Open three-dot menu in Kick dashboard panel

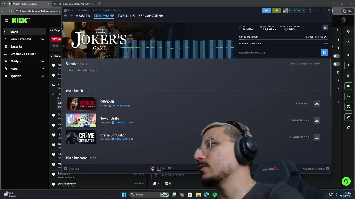click(x=337, y=30)
